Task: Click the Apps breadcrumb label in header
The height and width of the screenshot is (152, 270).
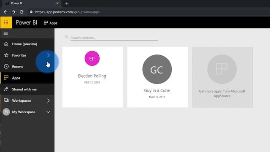Action: click(x=54, y=23)
